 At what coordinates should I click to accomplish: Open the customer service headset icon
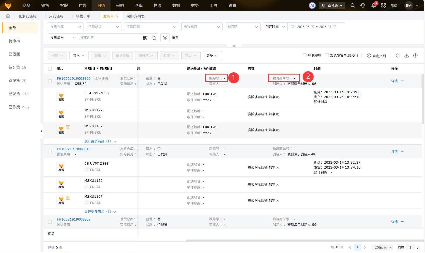pyautogui.click(x=363, y=5)
